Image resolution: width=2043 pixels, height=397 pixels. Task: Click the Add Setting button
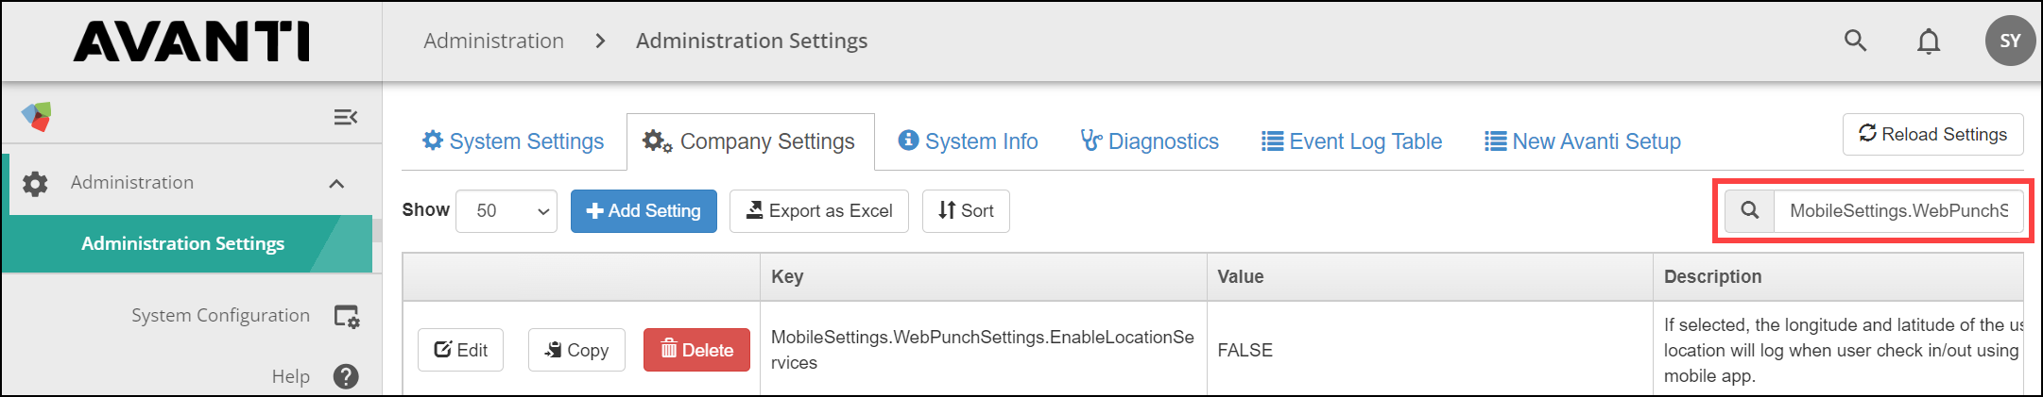[x=644, y=211]
